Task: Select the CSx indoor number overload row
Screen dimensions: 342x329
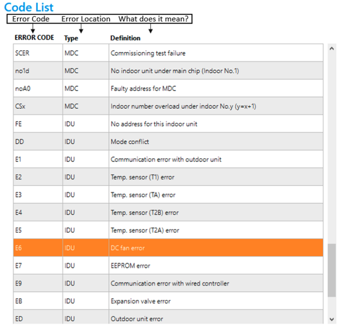Action: (168, 106)
